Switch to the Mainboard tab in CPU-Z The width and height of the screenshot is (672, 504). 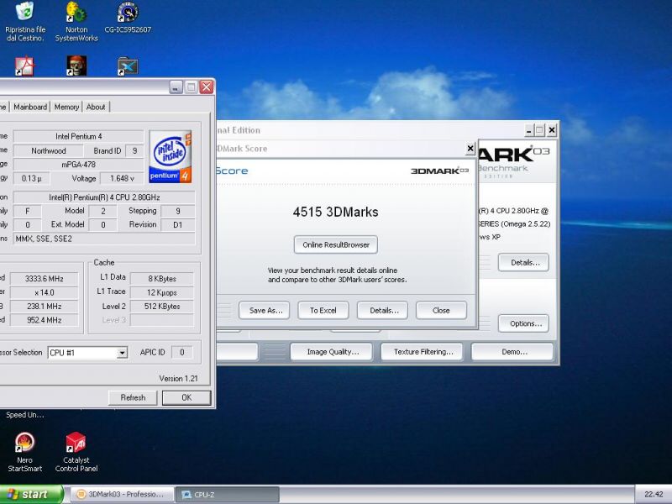pos(30,107)
